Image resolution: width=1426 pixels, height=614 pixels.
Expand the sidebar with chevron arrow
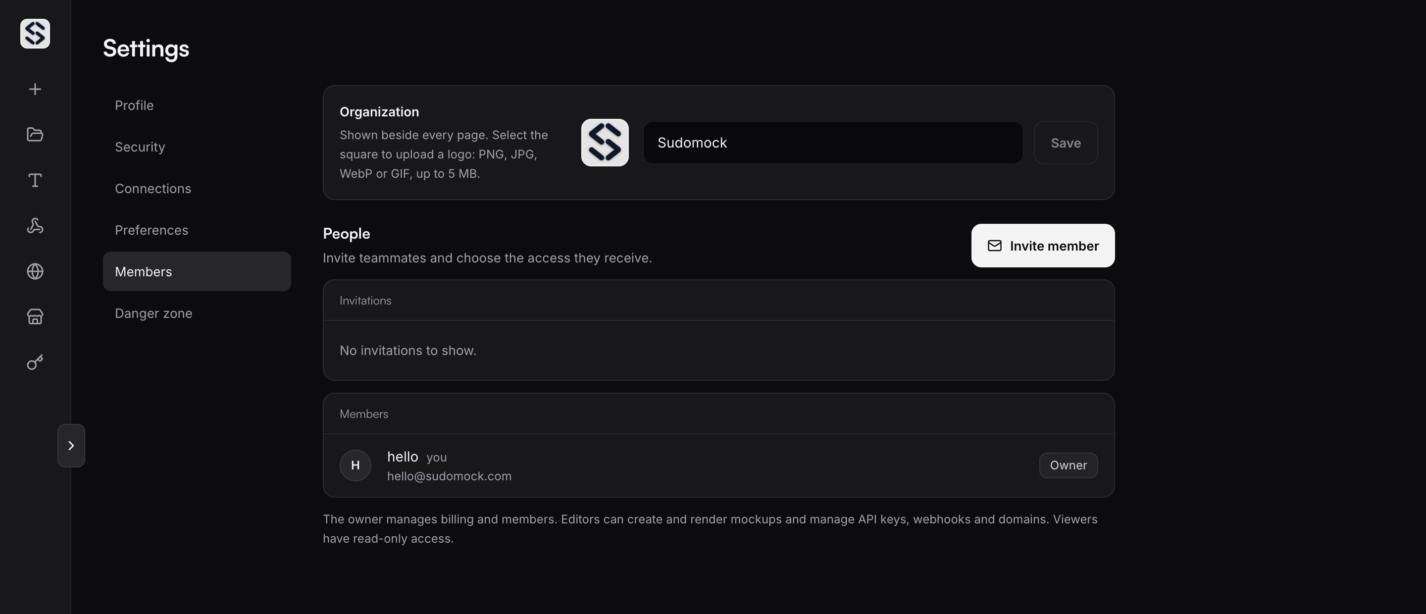pos(71,446)
